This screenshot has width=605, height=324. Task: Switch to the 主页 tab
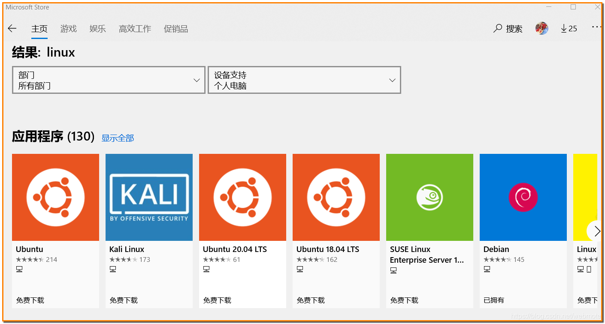click(x=39, y=29)
